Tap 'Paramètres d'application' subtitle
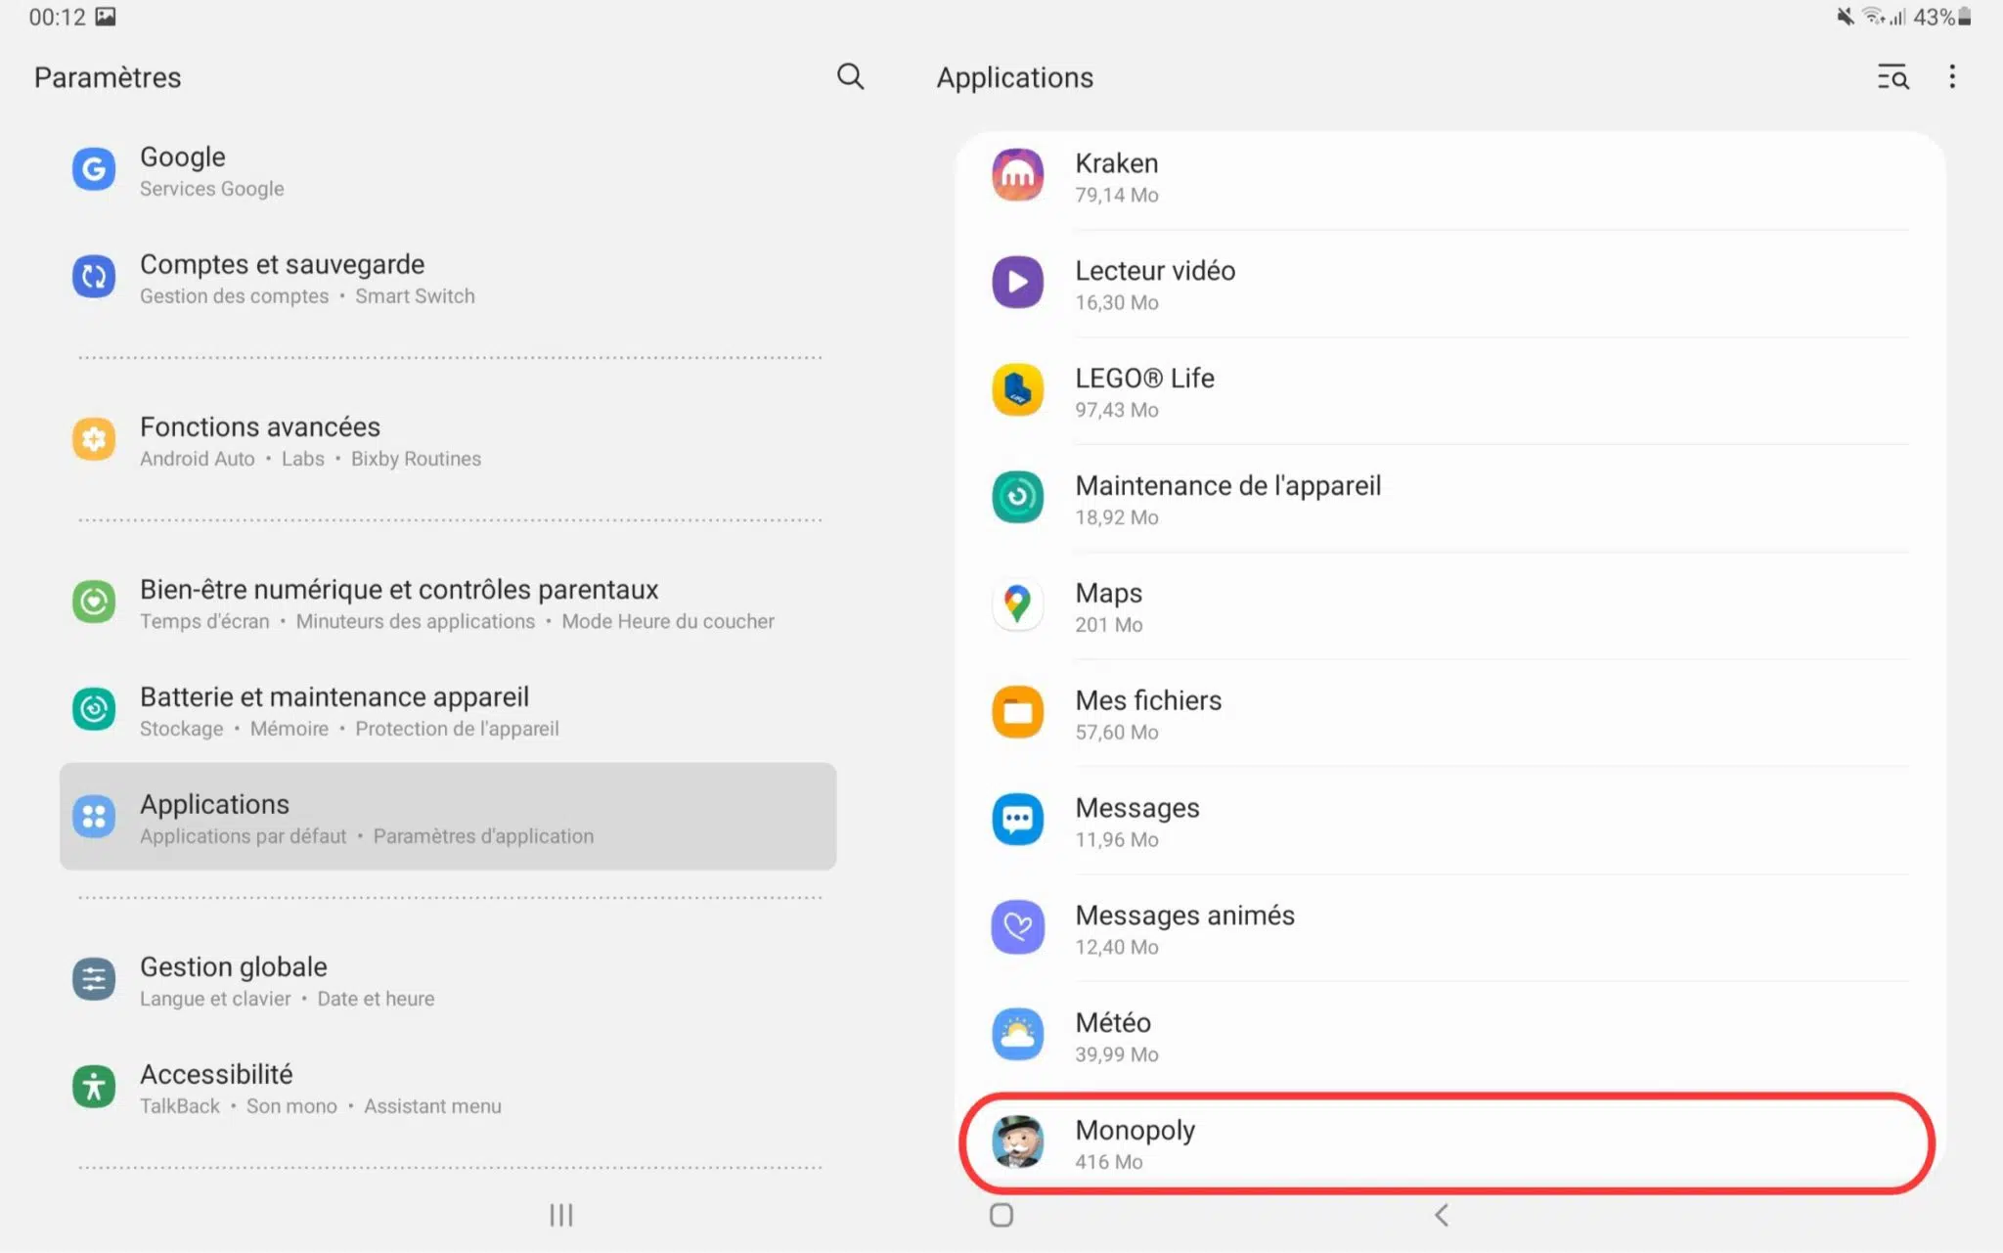Screen dimensions: 2003x1253 pyautogui.click(x=483, y=836)
